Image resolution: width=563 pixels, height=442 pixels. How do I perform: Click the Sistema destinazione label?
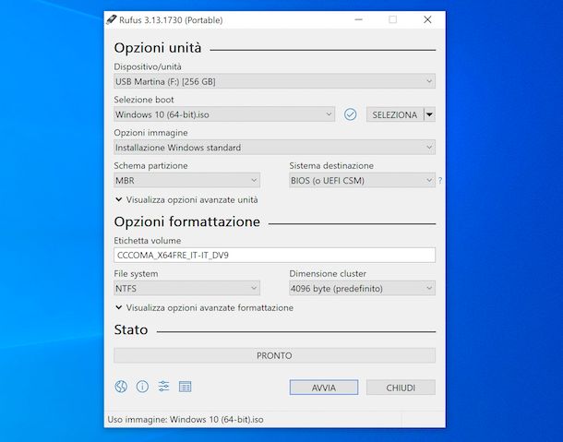tap(331, 165)
